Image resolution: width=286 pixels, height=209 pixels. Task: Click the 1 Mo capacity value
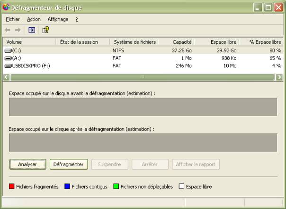pyautogui.click(x=186, y=58)
